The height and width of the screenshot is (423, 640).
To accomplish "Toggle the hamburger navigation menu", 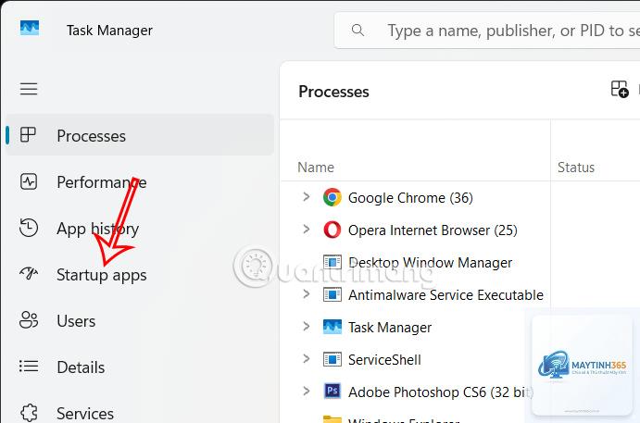I will click(29, 89).
